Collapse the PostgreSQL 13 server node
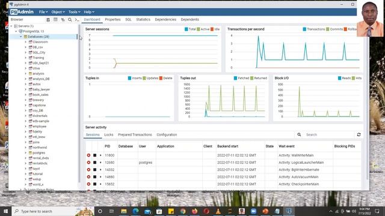The height and width of the screenshot is (216, 385). 16,31
